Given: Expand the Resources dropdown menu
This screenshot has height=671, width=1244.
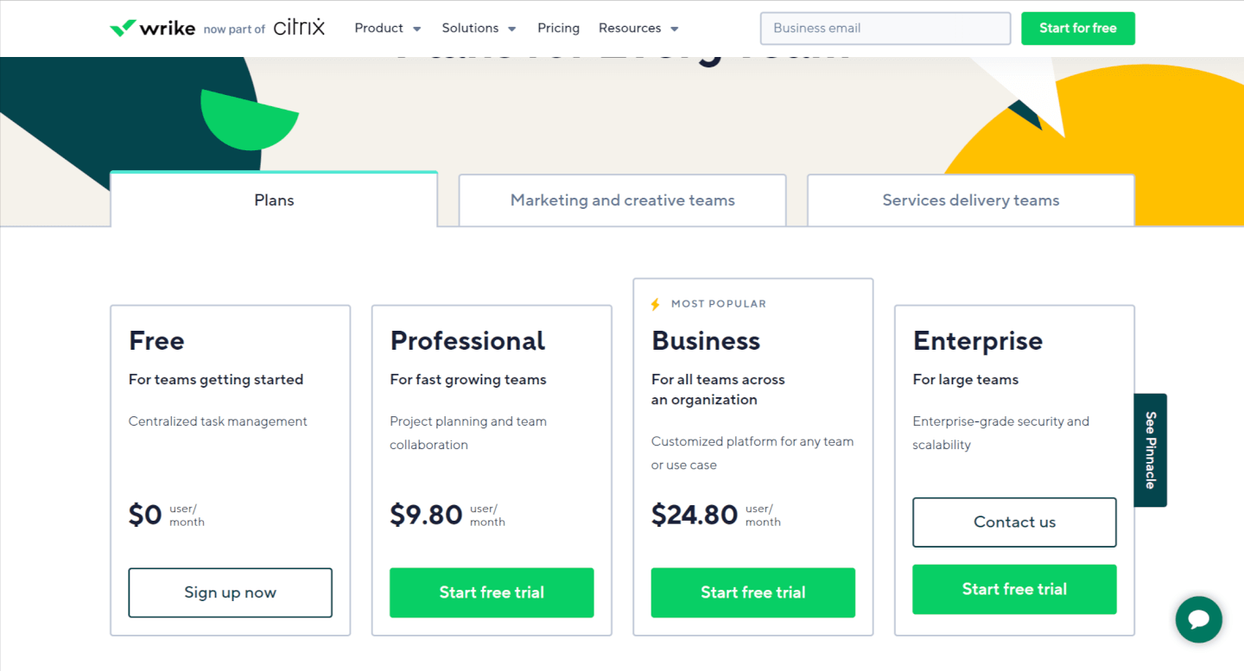Looking at the screenshot, I should pos(638,28).
